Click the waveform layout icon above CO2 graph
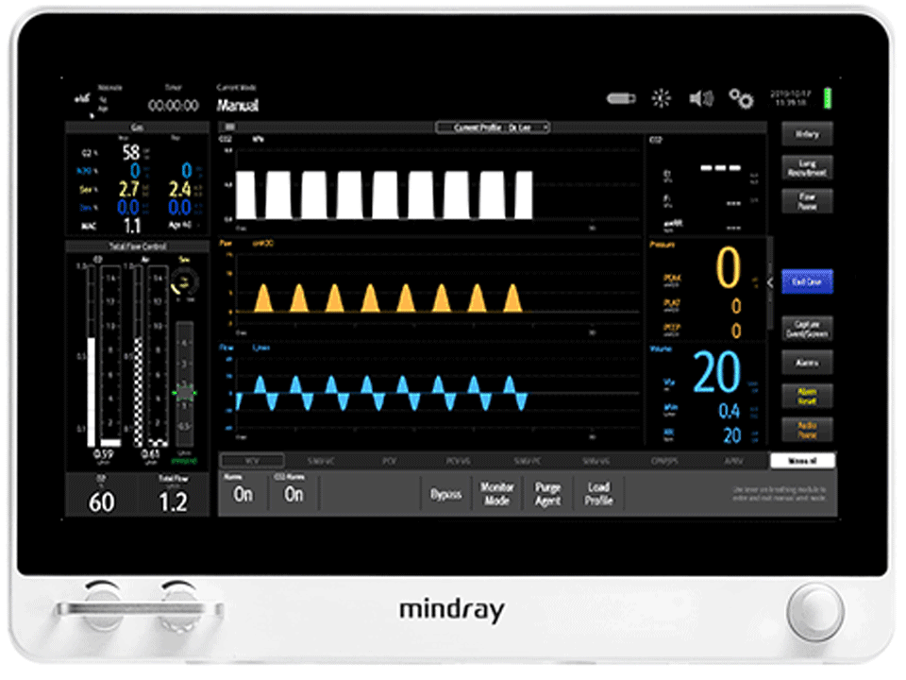Screen dimensions: 906x680 pos(229,127)
